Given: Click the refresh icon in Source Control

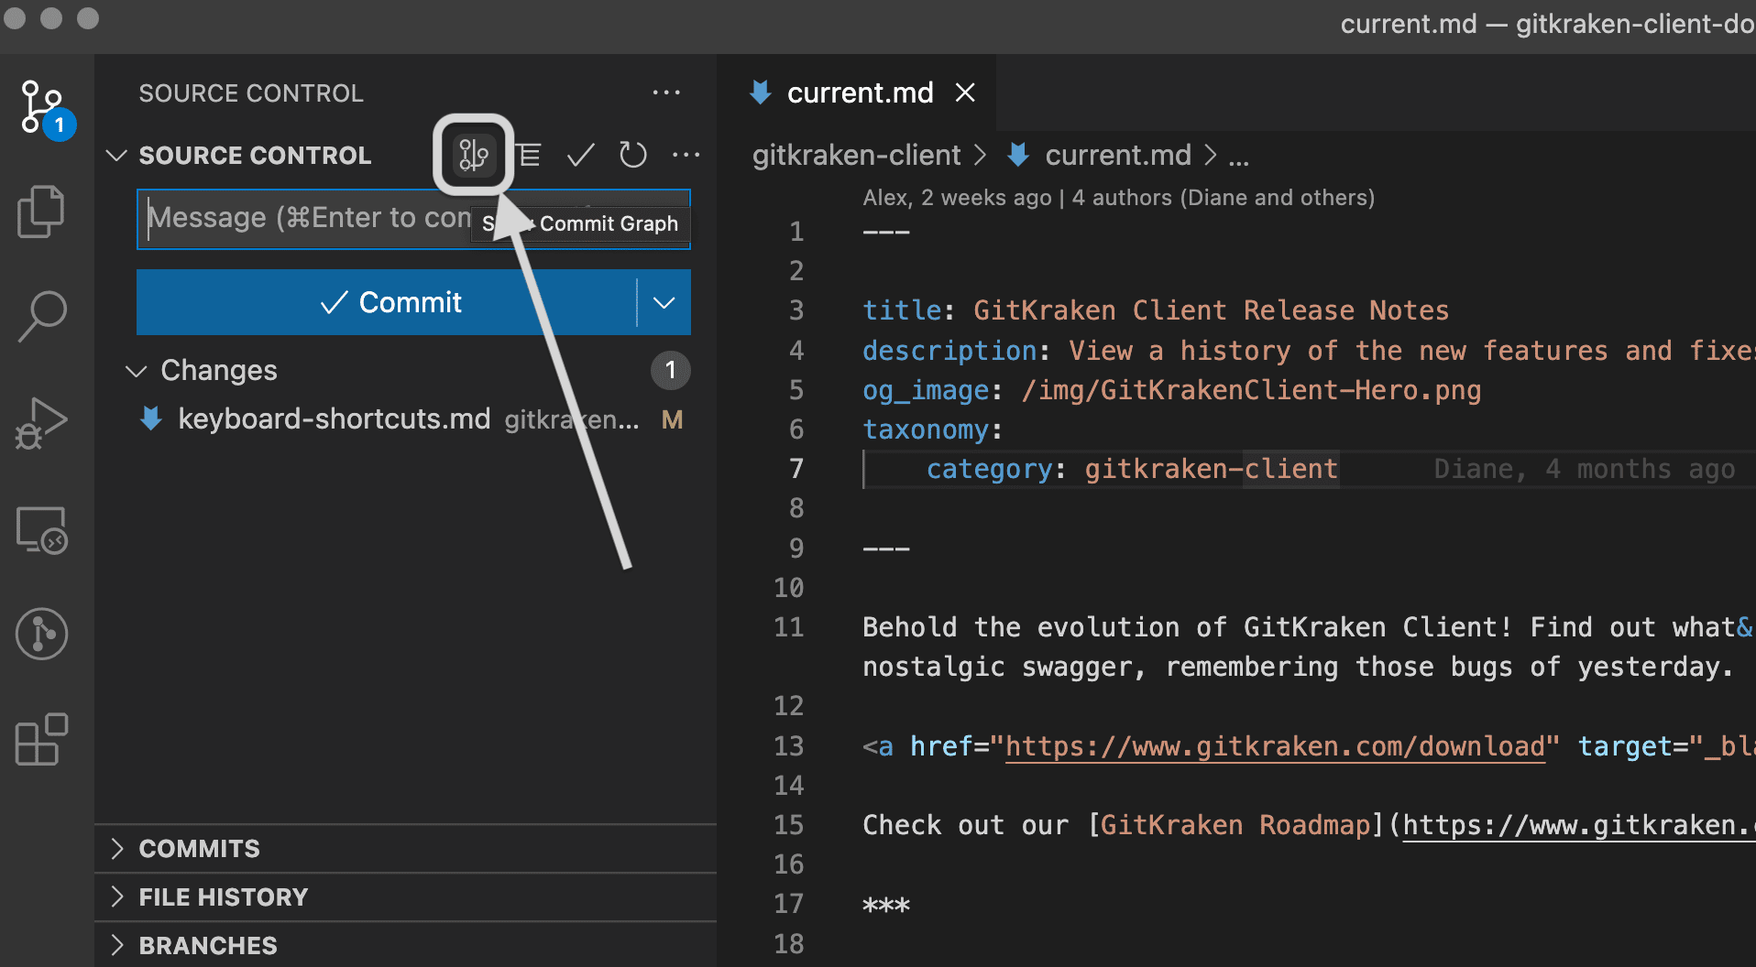Looking at the screenshot, I should pyautogui.click(x=632, y=155).
